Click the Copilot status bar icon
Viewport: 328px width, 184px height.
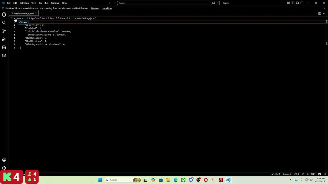(x=320, y=174)
